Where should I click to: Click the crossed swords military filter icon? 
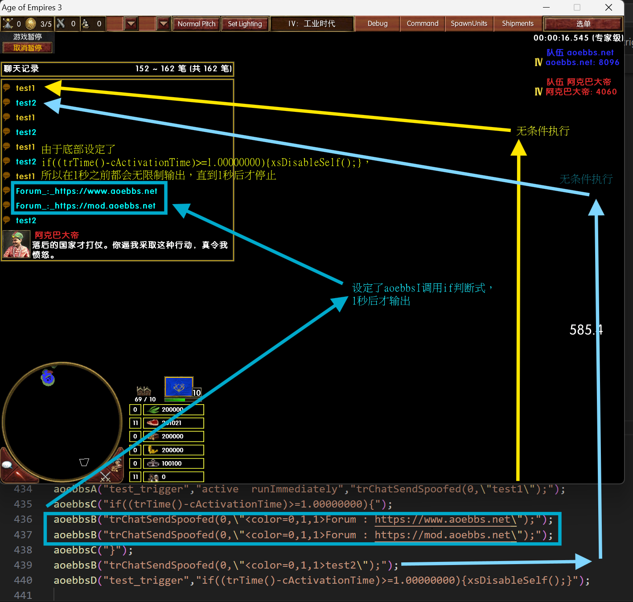click(105, 476)
